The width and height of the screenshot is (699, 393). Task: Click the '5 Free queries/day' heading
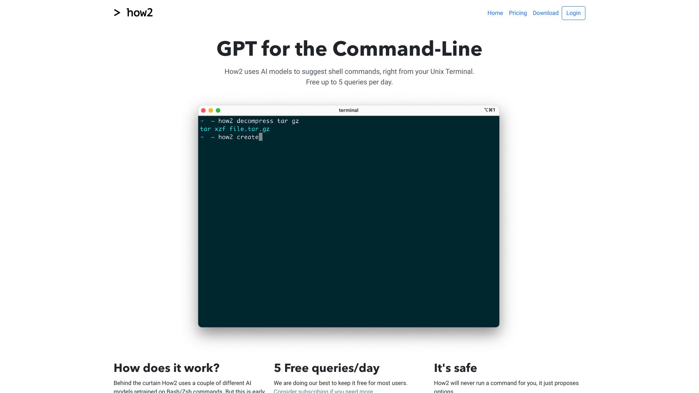327,368
